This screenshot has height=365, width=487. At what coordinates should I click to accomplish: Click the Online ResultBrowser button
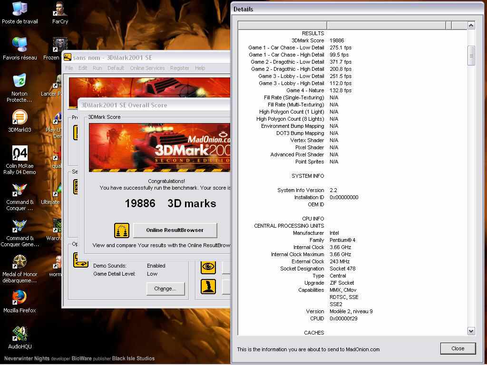tap(175, 230)
